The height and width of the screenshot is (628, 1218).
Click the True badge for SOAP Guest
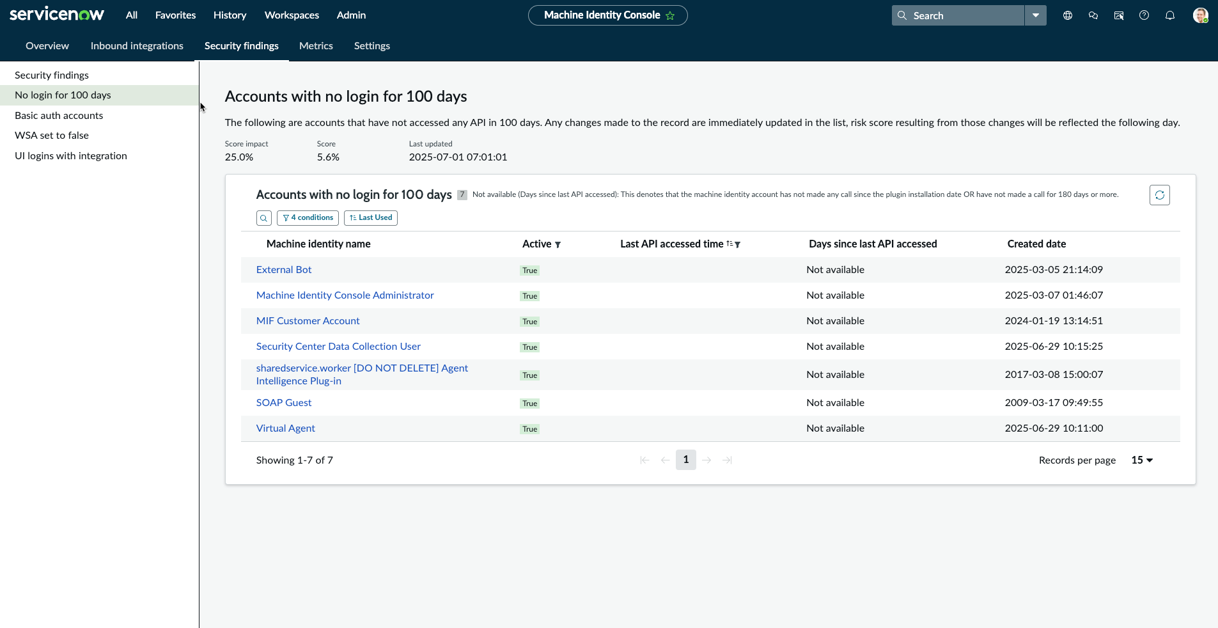coord(530,404)
